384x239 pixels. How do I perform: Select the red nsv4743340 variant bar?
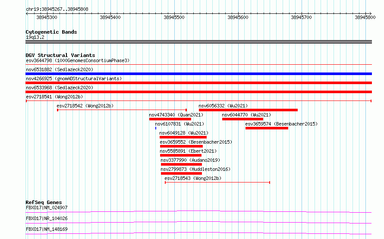click(170, 119)
